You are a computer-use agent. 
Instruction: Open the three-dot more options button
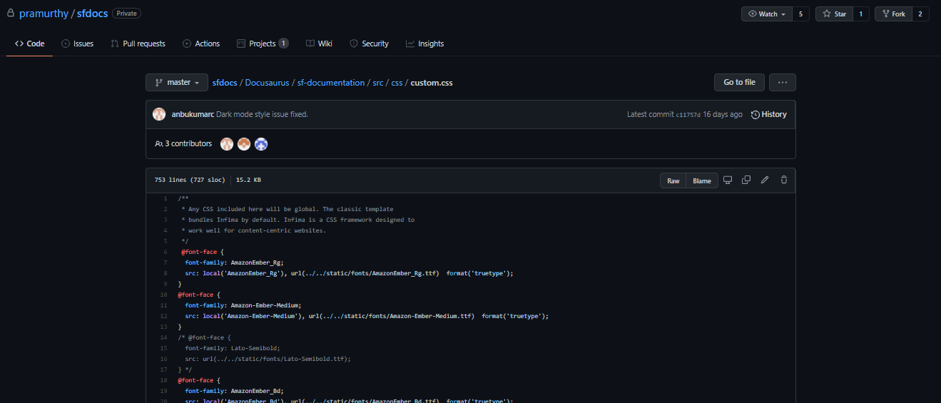pos(782,83)
